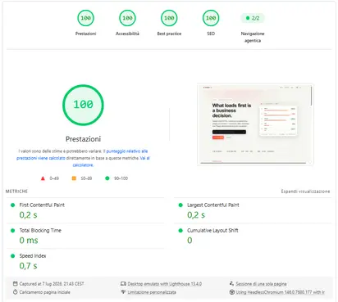Click the 'Using HeadlessChromium' text
The height and width of the screenshot is (302, 338).
pos(280,292)
